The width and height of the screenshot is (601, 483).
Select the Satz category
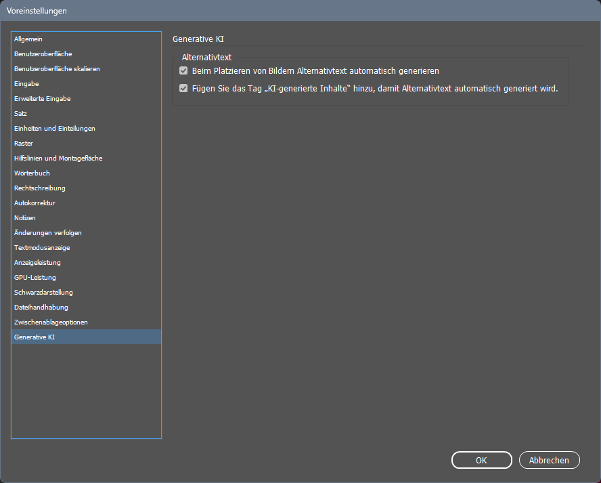pos(20,114)
